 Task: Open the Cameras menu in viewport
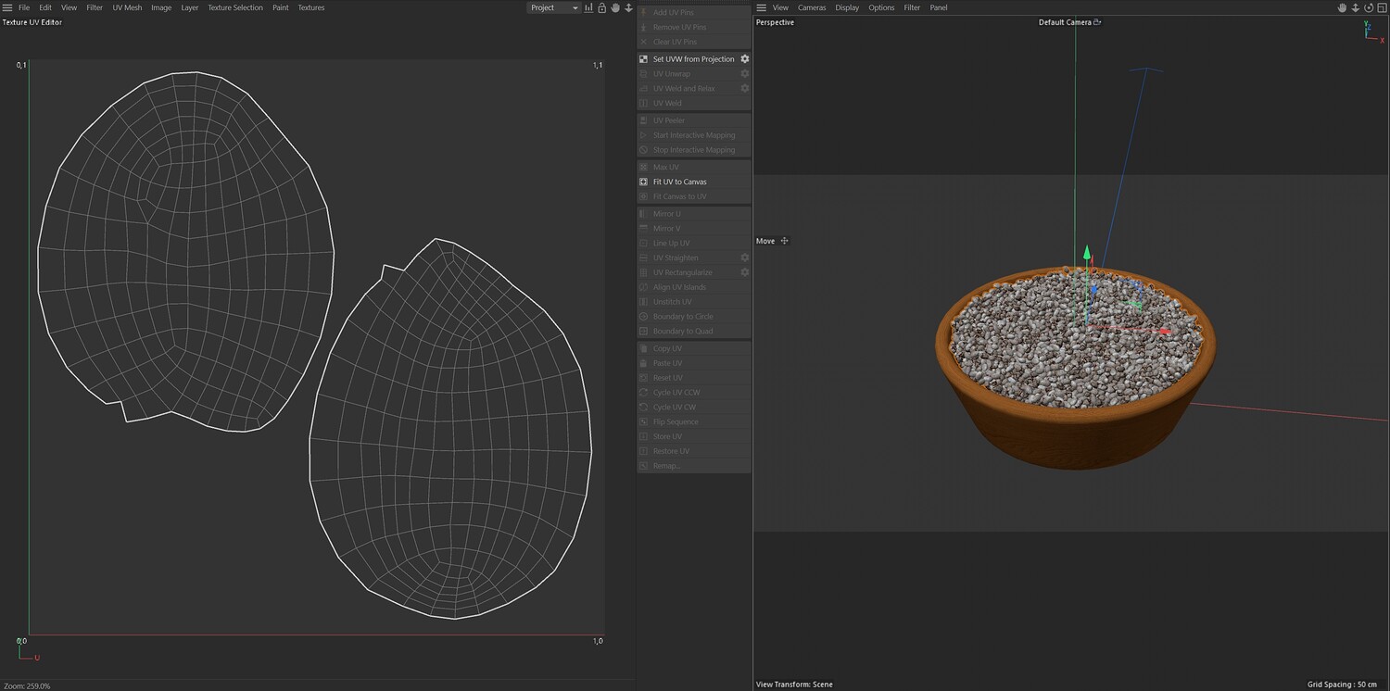click(x=812, y=7)
